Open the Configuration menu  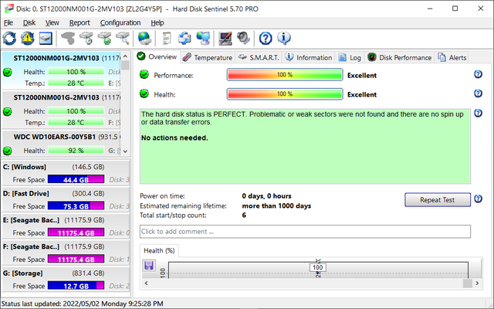click(120, 22)
